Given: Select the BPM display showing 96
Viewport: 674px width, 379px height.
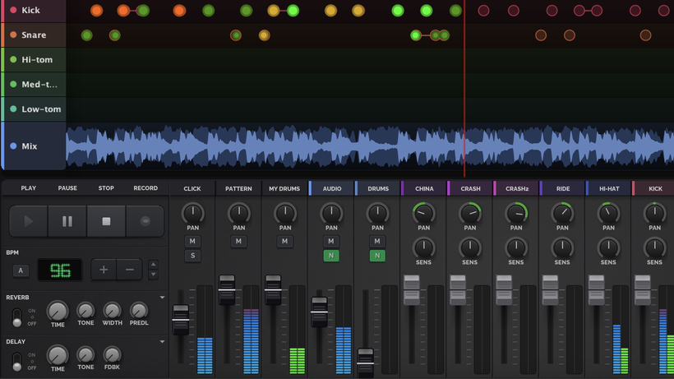Looking at the screenshot, I should [60, 270].
